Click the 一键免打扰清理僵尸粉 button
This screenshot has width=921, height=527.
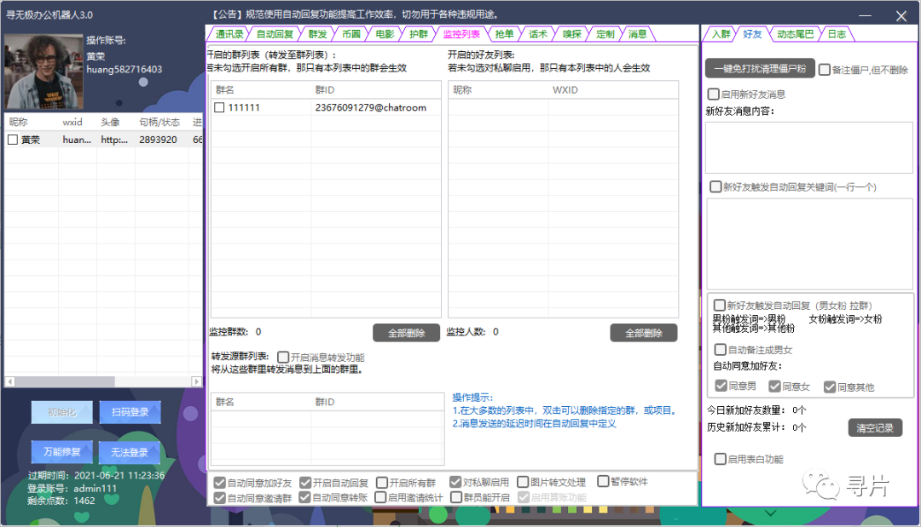(x=762, y=68)
